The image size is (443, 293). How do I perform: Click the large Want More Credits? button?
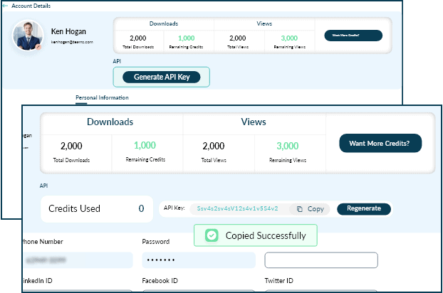[x=380, y=143]
